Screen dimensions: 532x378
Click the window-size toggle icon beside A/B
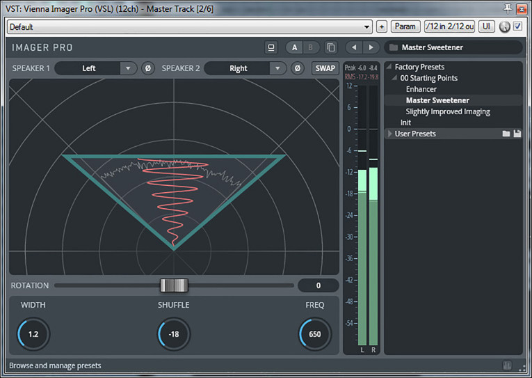pos(271,47)
